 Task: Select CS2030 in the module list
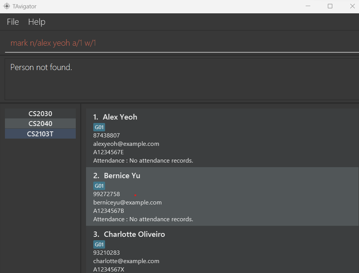pos(40,113)
